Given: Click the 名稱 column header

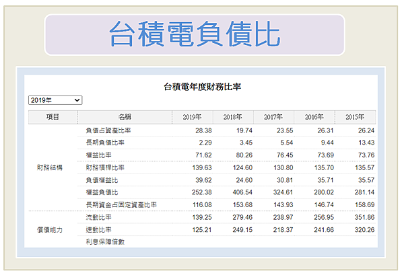Looking at the screenshot, I should coord(125,117).
